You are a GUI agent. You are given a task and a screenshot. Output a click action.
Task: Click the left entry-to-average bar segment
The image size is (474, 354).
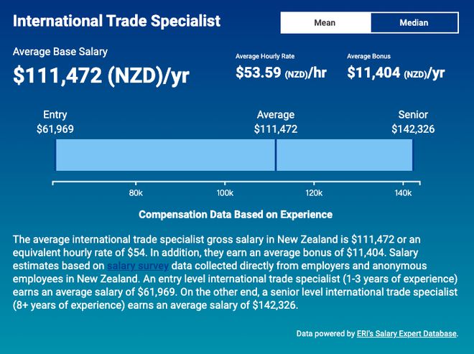click(x=165, y=155)
